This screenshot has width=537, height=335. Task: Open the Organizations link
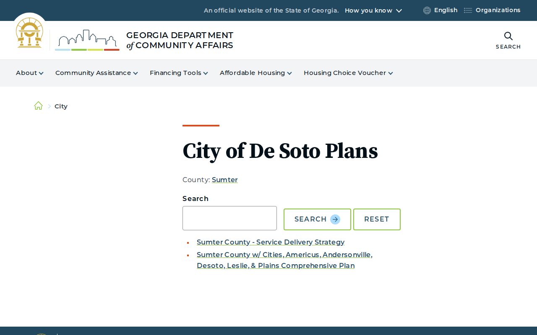(498, 10)
